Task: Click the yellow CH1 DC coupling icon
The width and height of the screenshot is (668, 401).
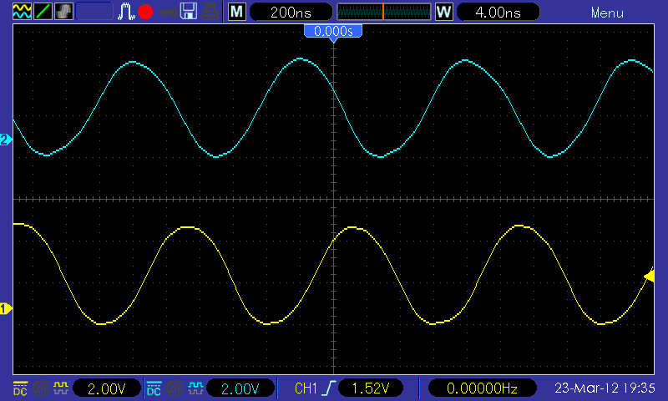Action: [x=20, y=388]
